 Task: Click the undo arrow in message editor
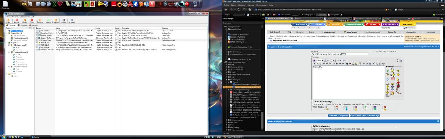point(341,60)
